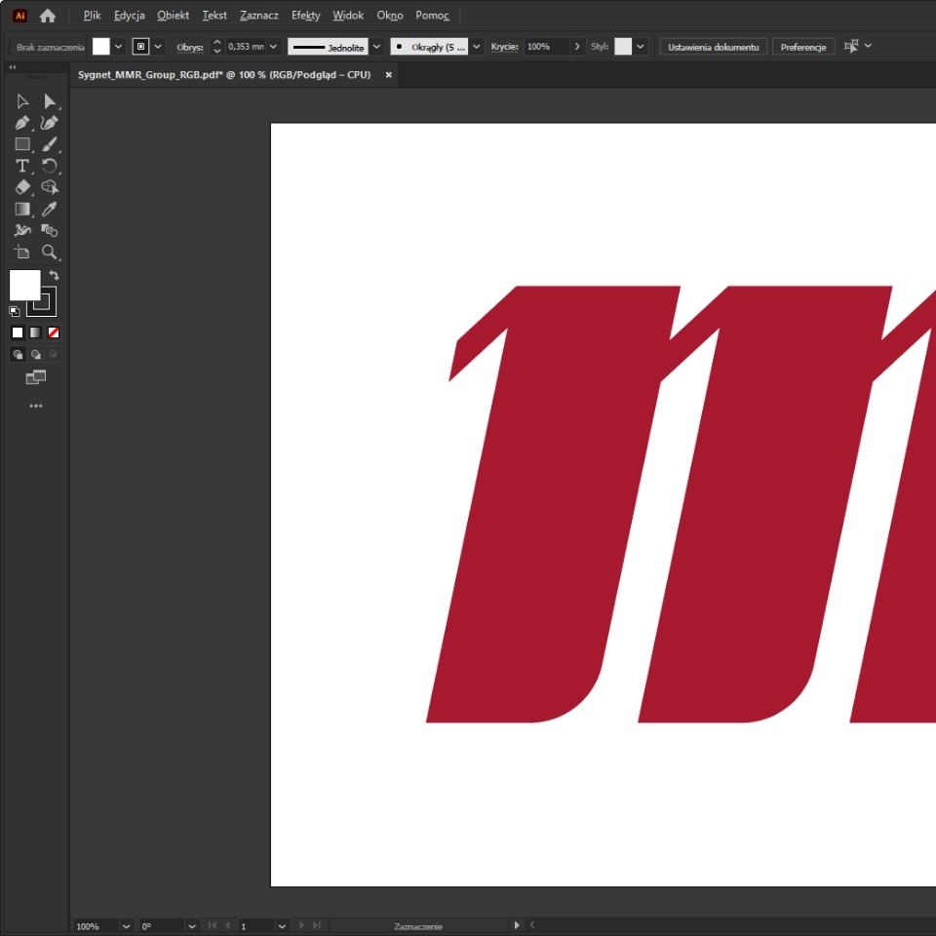Select the Rectangle tool
This screenshot has height=936, width=936.
[x=22, y=144]
